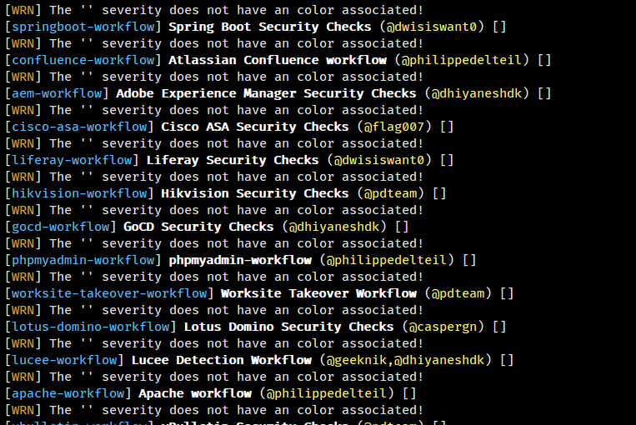This screenshot has width=636, height=425.
Task: Click the confluence-workflow template ID
Action: (83, 60)
